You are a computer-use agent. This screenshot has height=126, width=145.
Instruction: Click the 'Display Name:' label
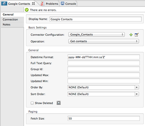coord(38,19)
